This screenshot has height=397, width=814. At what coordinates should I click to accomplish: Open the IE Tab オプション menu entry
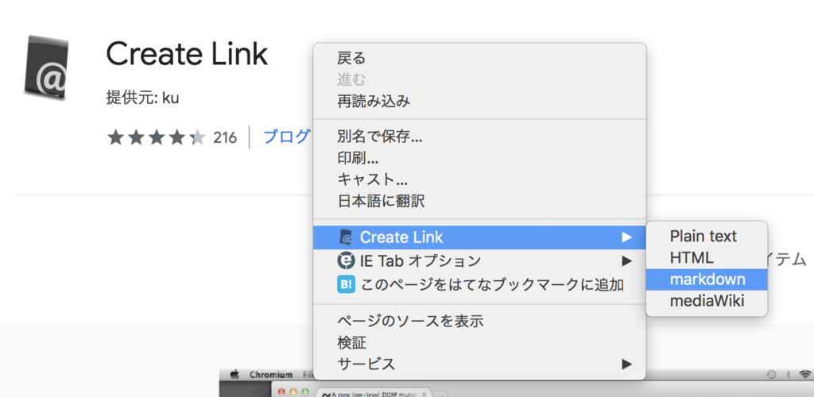click(x=479, y=260)
